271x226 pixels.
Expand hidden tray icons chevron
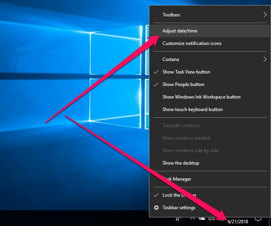(x=193, y=218)
